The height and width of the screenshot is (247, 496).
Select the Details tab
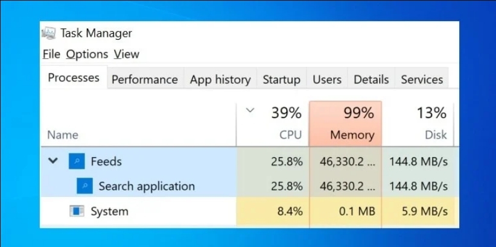click(371, 80)
